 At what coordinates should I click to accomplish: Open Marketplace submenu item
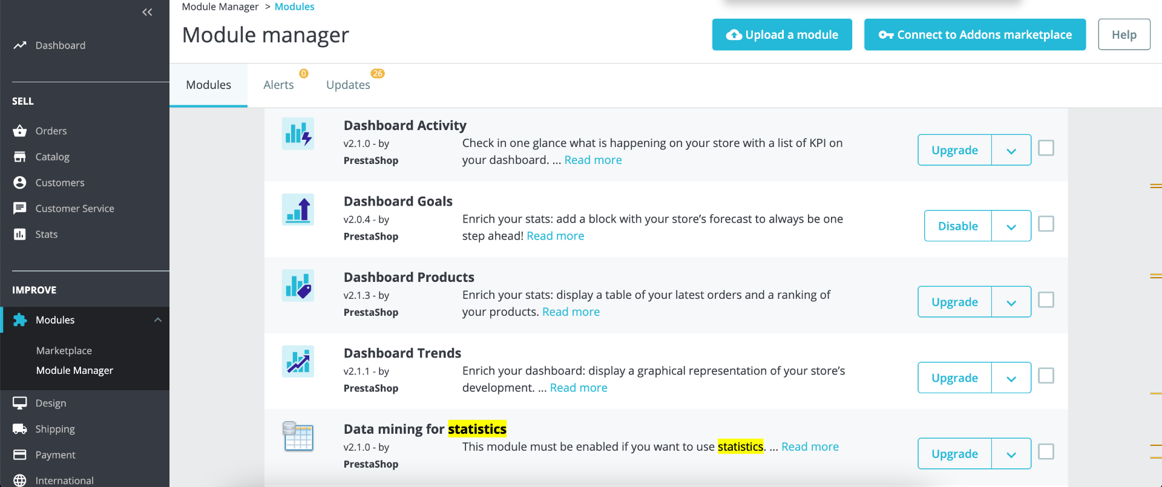click(x=64, y=351)
